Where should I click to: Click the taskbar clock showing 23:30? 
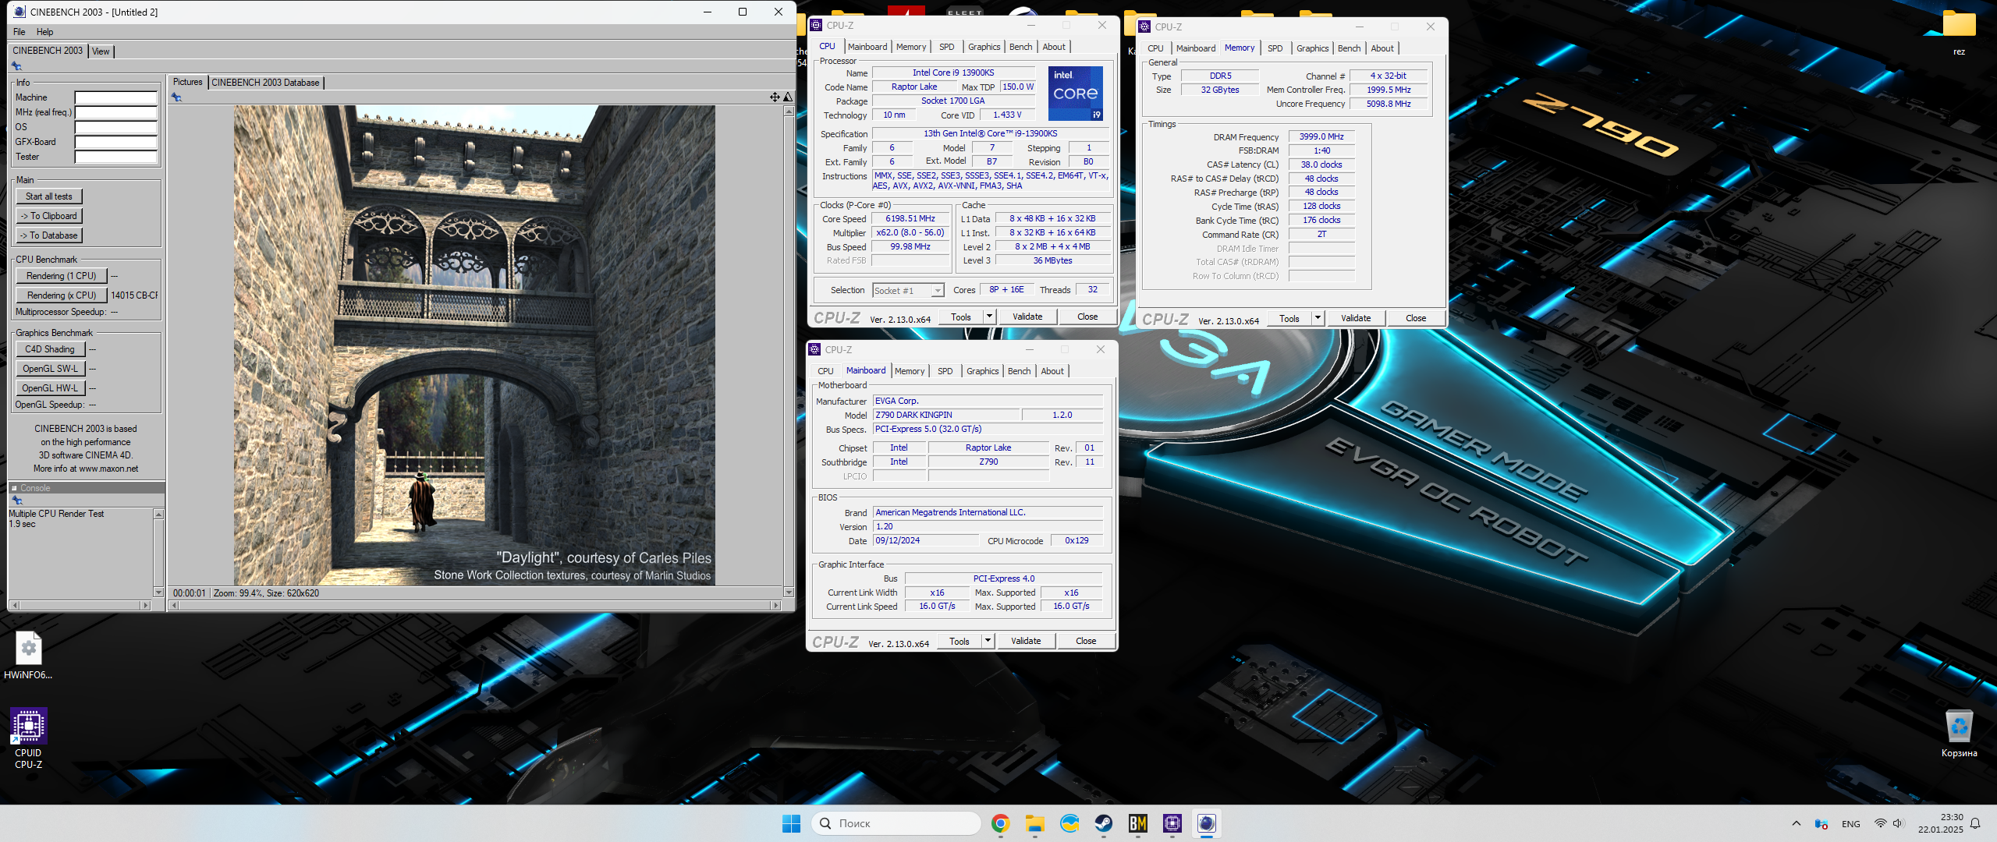coord(1941,823)
